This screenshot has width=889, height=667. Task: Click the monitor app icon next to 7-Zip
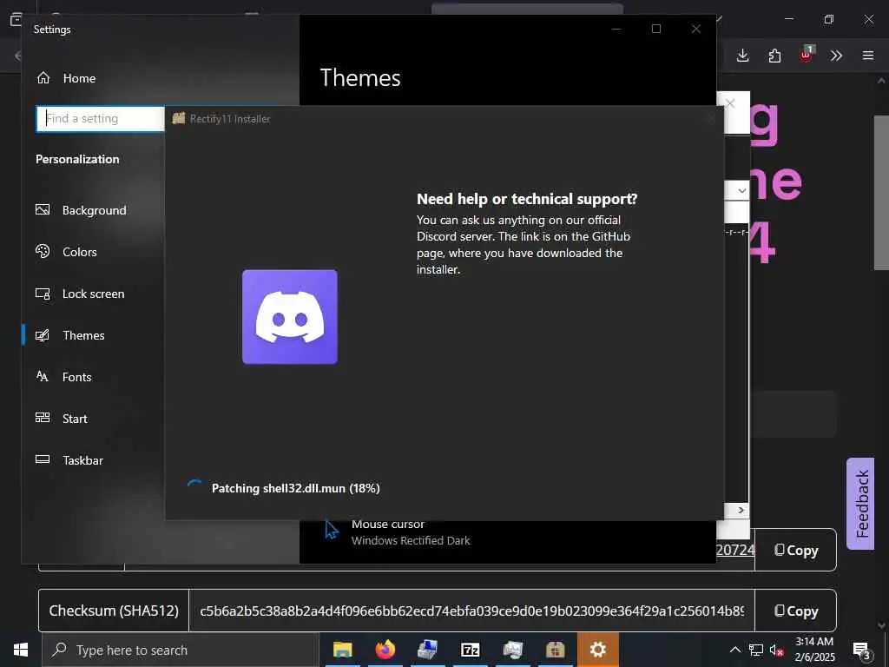tap(512, 650)
